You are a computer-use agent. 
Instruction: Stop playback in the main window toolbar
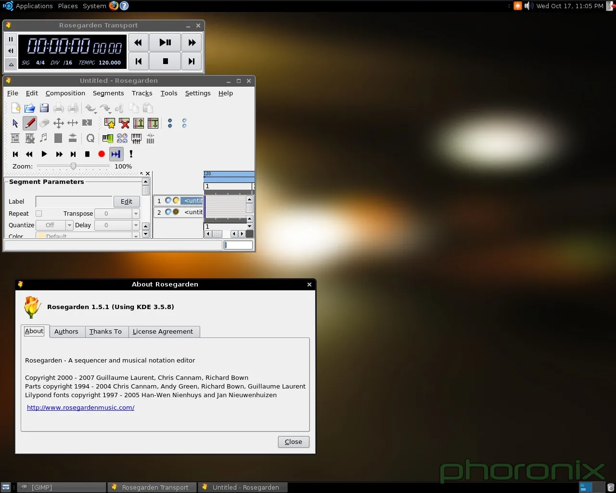coord(87,154)
